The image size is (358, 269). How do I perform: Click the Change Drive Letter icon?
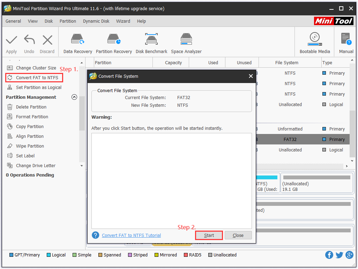10,165
